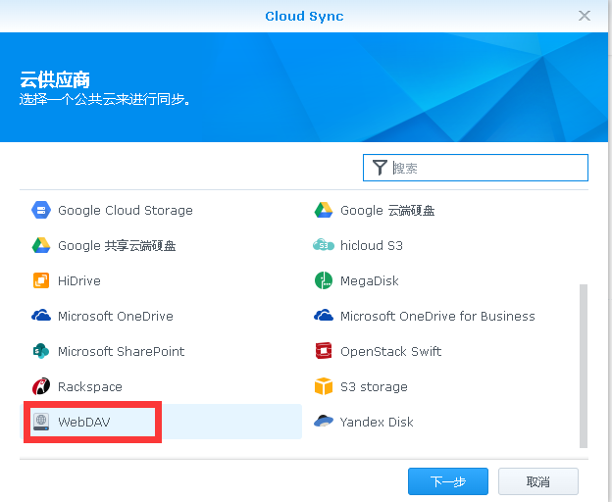Click the 取消 cancel button
Viewport: 612px width, 502px height.
(x=538, y=481)
